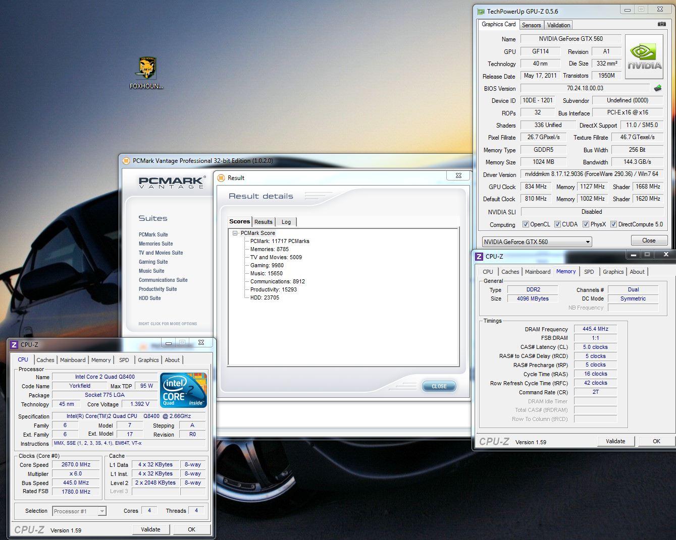The width and height of the screenshot is (676, 540).
Task: Select Graphics Card tab in GPU-Z
Action: [498, 24]
